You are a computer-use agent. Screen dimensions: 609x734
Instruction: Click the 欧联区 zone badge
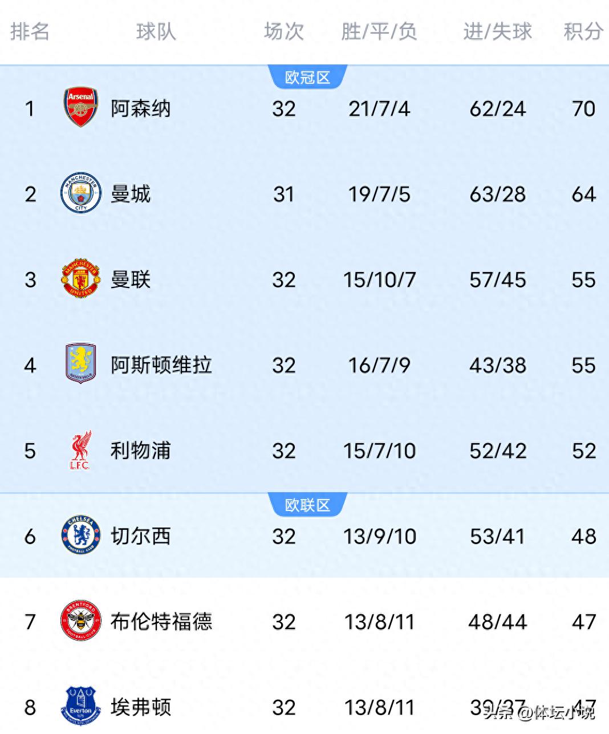coord(307,505)
